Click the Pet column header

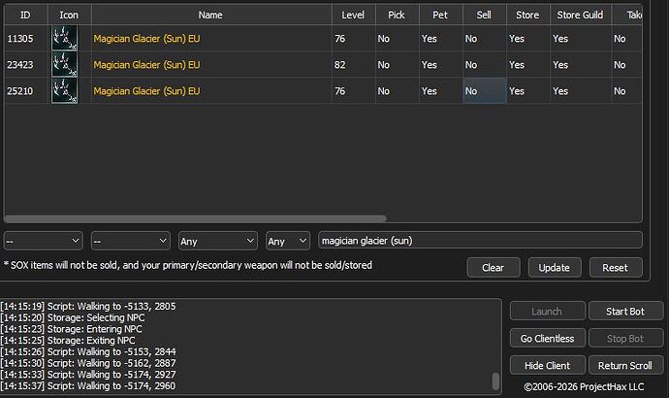[441, 15]
